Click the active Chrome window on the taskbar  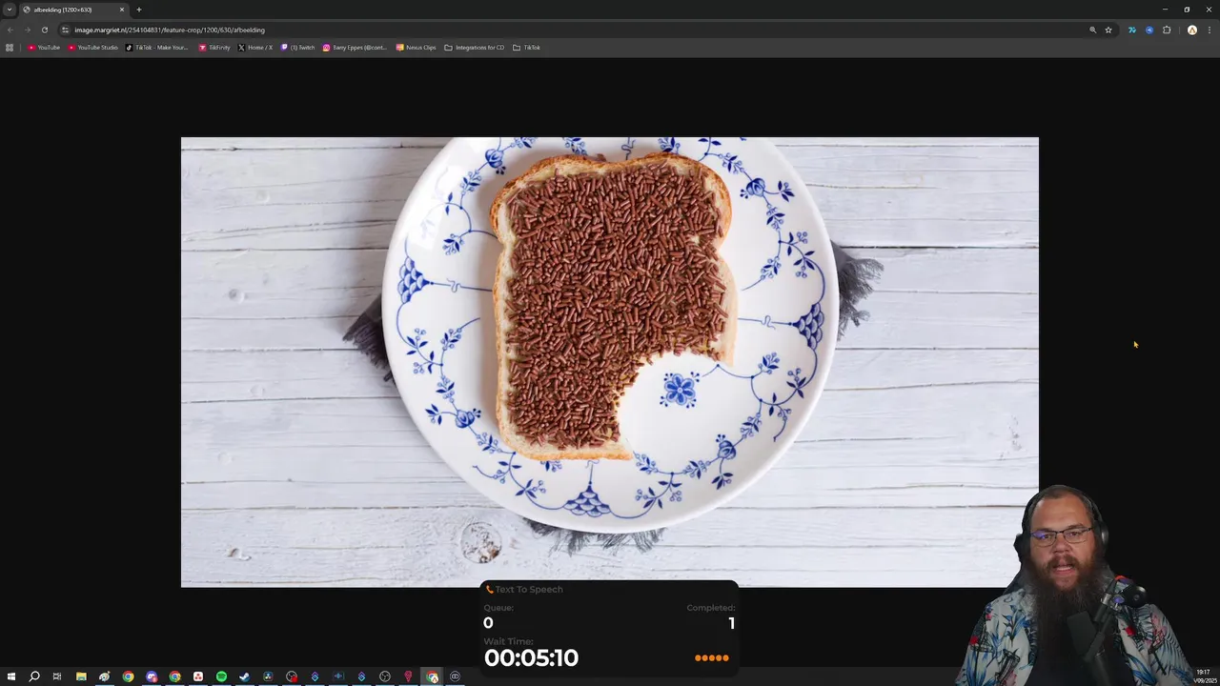pos(432,676)
